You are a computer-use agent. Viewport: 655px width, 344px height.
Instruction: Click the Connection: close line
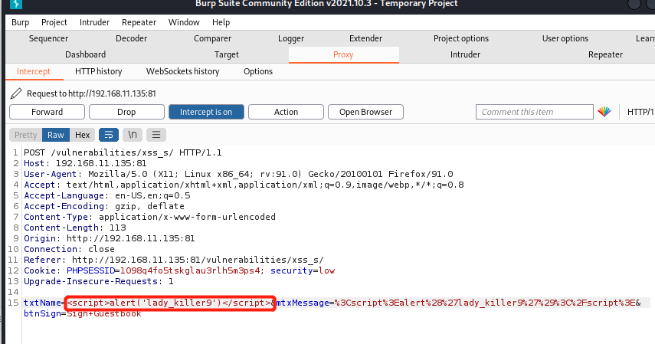point(70,249)
